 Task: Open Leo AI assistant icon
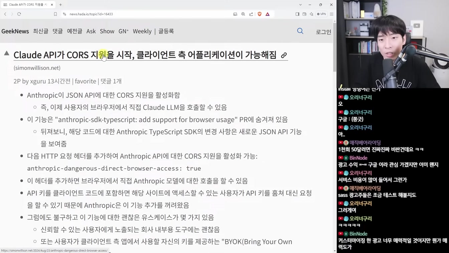pos(311,14)
